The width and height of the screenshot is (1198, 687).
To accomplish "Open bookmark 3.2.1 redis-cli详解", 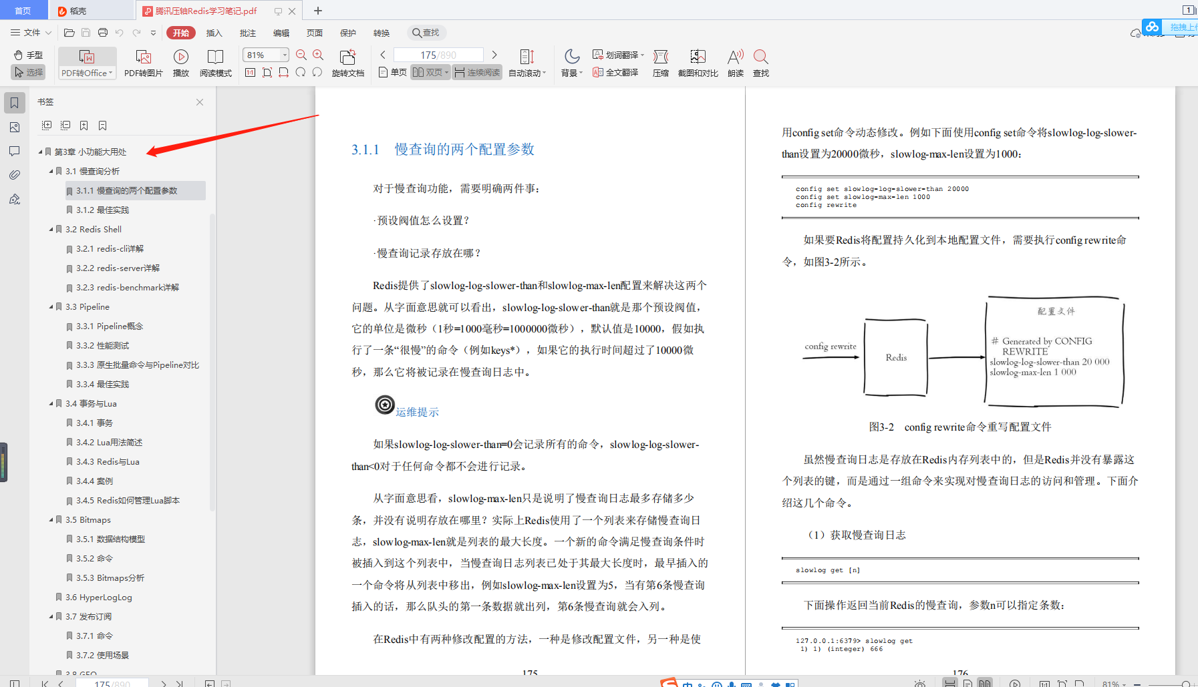I will (x=110, y=248).
